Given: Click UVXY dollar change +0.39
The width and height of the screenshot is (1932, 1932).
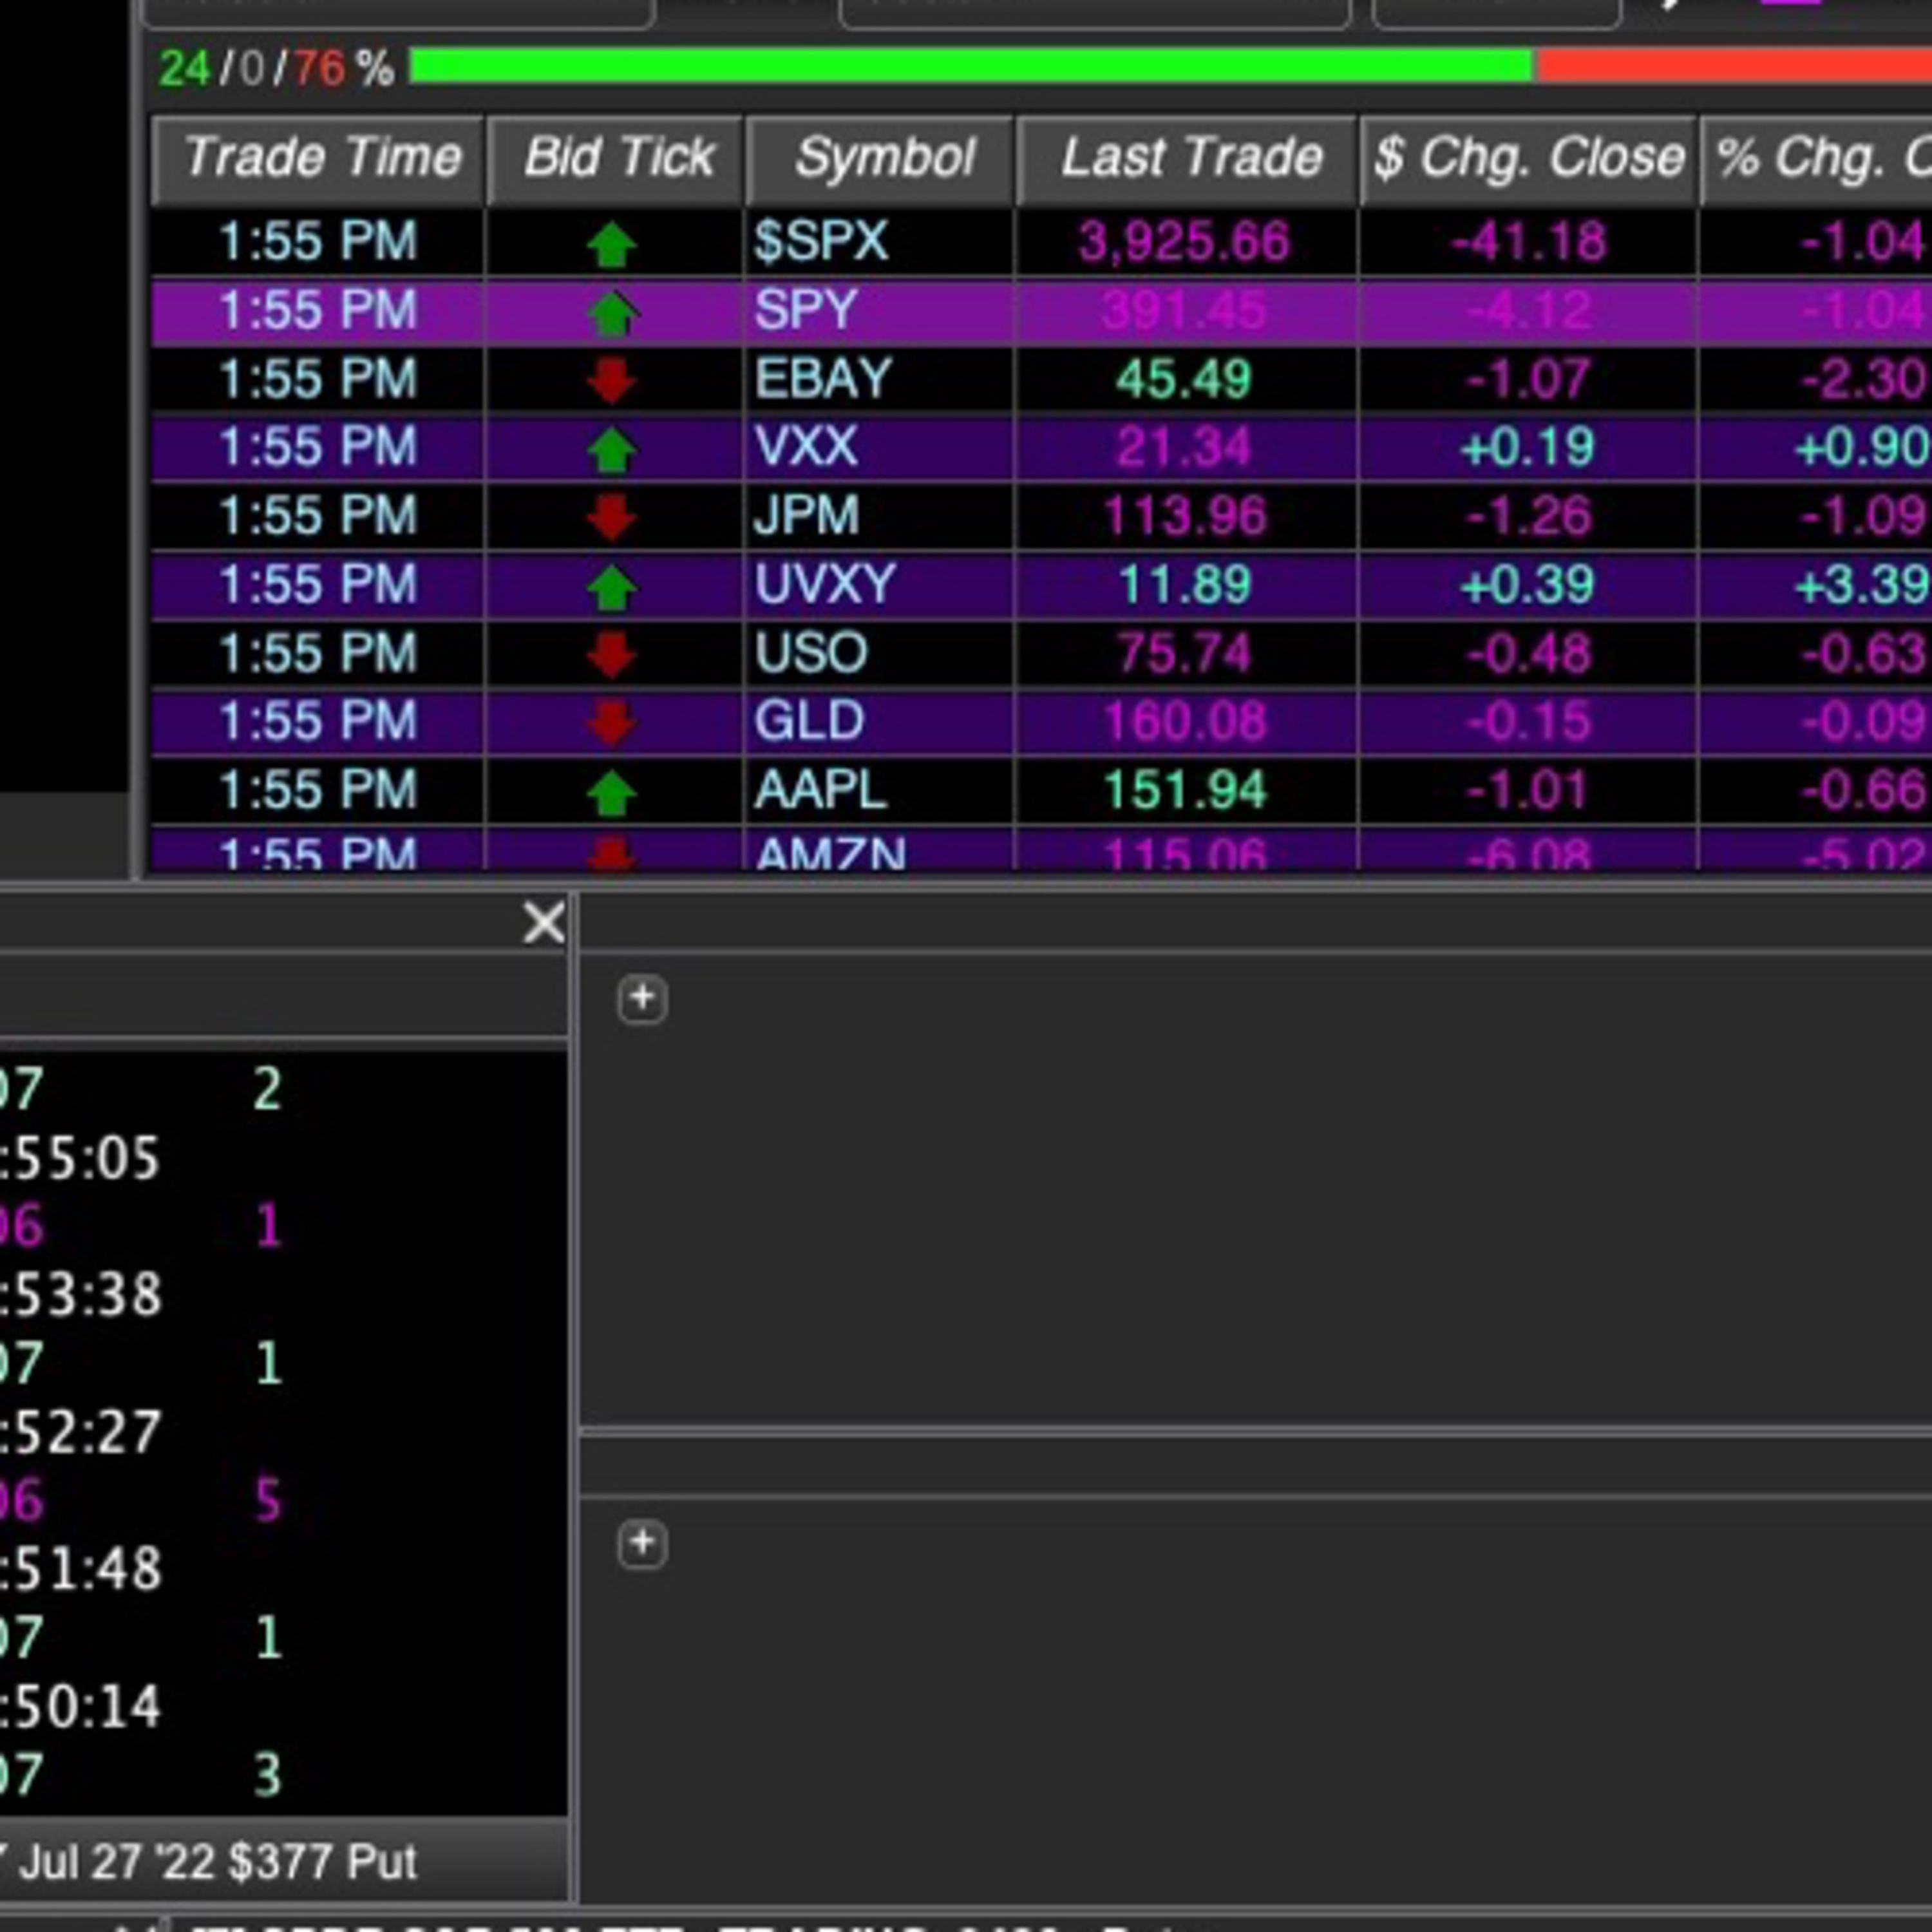Looking at the screenshot, I should pyautogui.click(x=1527, y=585).
